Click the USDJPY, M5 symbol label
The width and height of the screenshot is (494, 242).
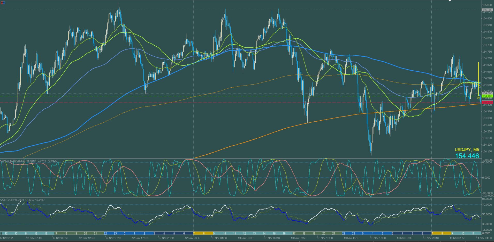[x=467, y=150]
